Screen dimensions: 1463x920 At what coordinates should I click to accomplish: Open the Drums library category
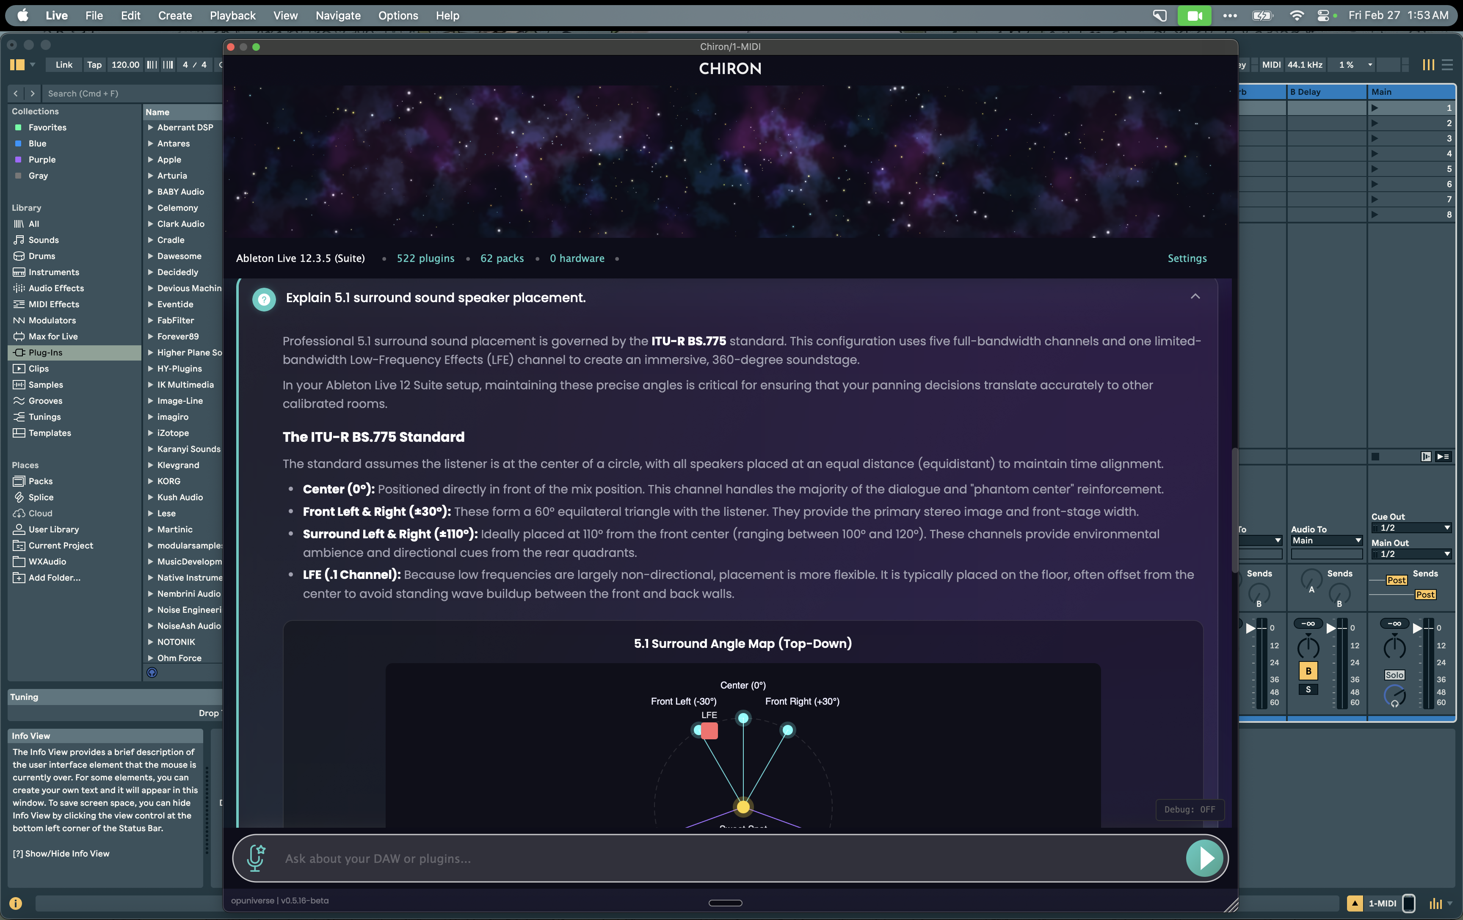click(x=41, y=256)
